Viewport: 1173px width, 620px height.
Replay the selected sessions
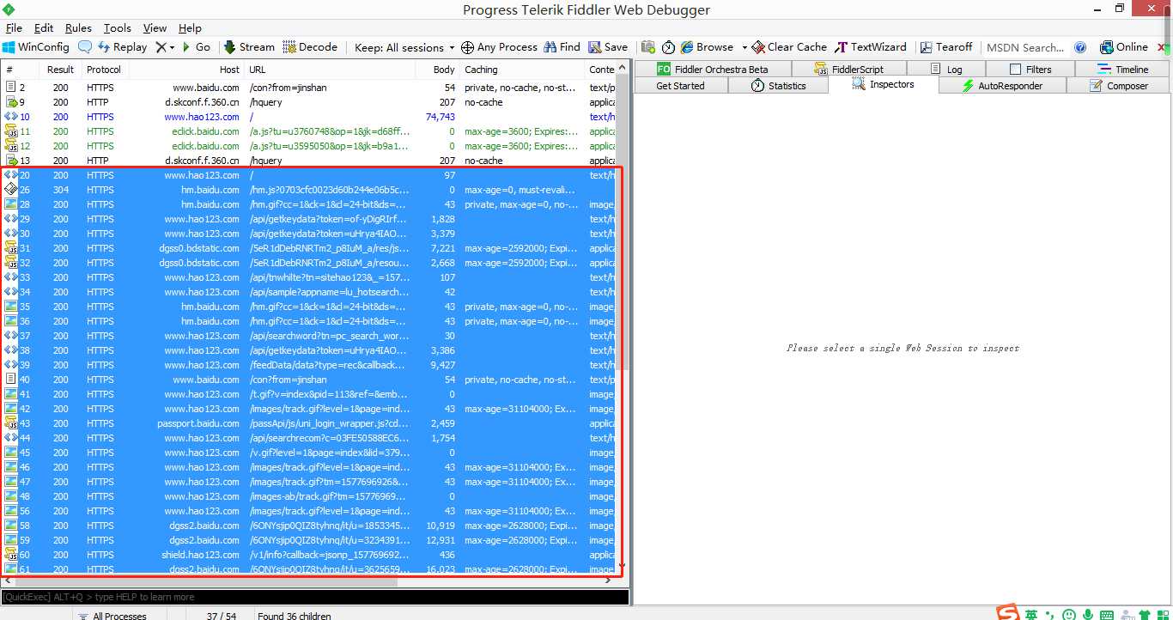tap(122, 47)
